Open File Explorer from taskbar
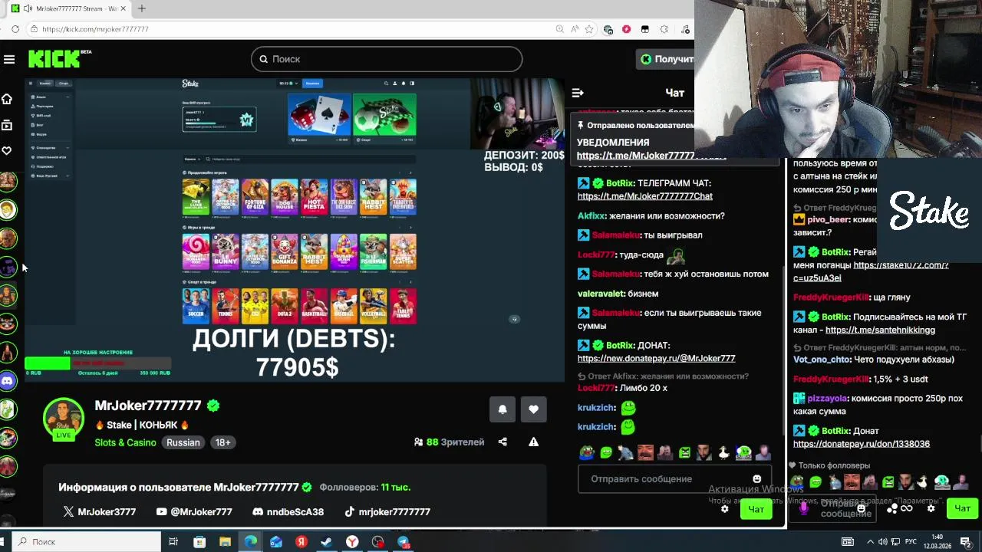 click(x=225, y=542)
